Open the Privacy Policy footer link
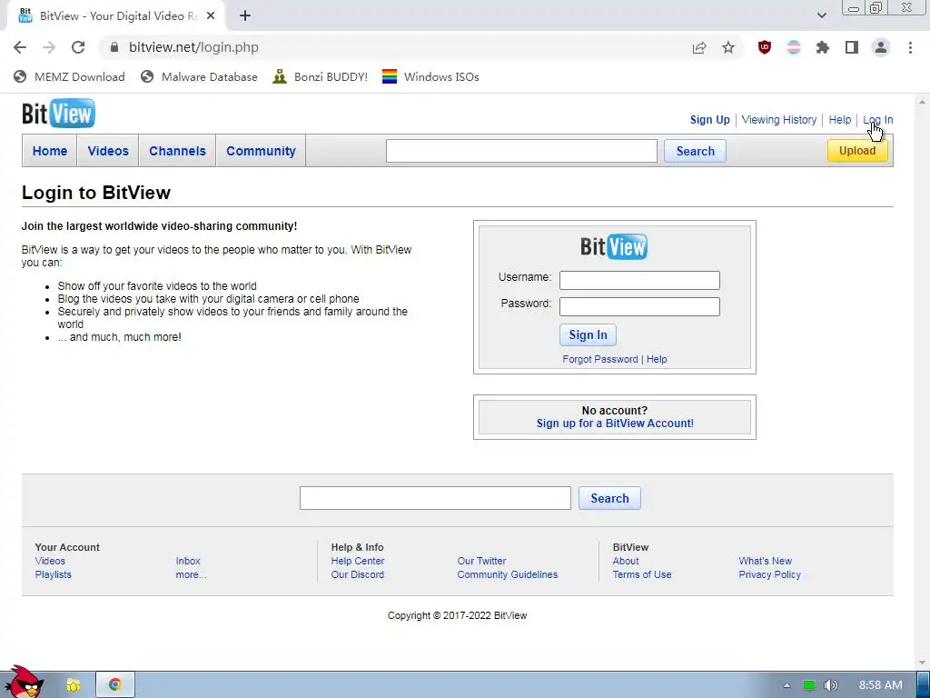Viewport: 930px width, 698px height. tap(769, 574)
